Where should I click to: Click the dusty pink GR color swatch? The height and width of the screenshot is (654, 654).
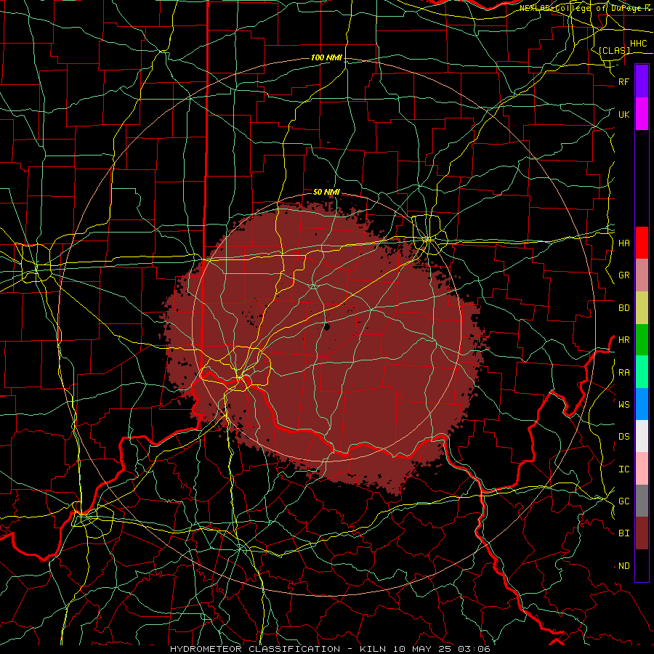point(642,275)
